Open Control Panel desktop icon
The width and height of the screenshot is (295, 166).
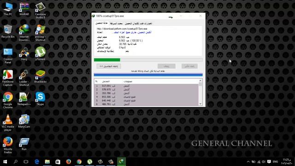pos(8,56)
